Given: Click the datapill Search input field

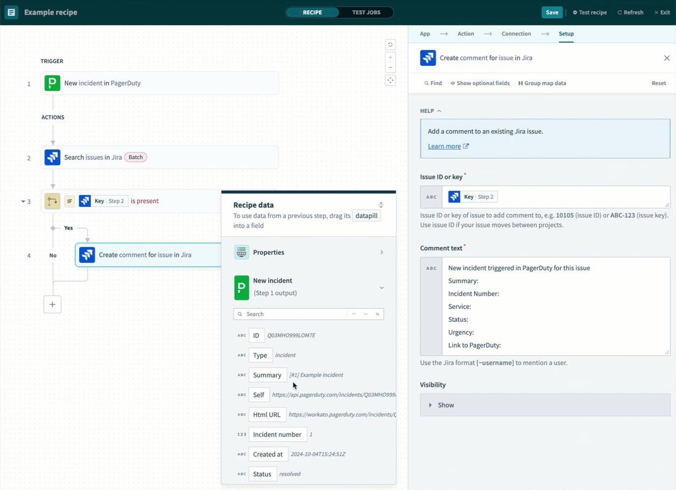Looking at the screenshot, I should point(292,314).
